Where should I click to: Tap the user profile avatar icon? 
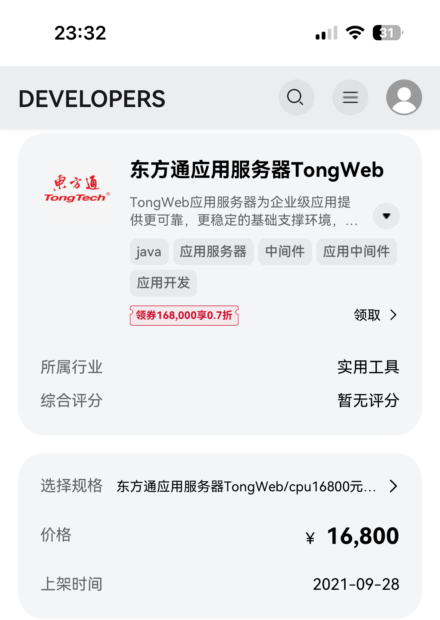pos(404,97)
